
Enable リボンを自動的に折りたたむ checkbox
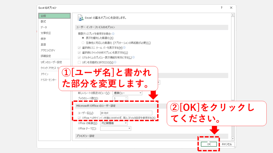pyautogui.click(x=79, y=62)
